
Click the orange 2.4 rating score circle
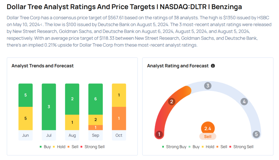point(208,128)
